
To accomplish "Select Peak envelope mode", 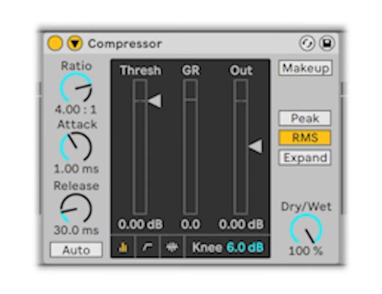I will pyautogui.click(x=305, y=118).
